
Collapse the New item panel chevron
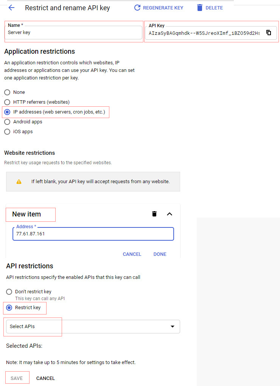[x=170, y=214]
